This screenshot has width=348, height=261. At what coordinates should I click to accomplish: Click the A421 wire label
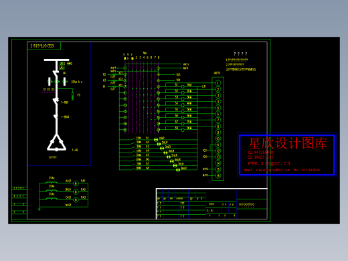pyautogui.click(x=68, y=181)
